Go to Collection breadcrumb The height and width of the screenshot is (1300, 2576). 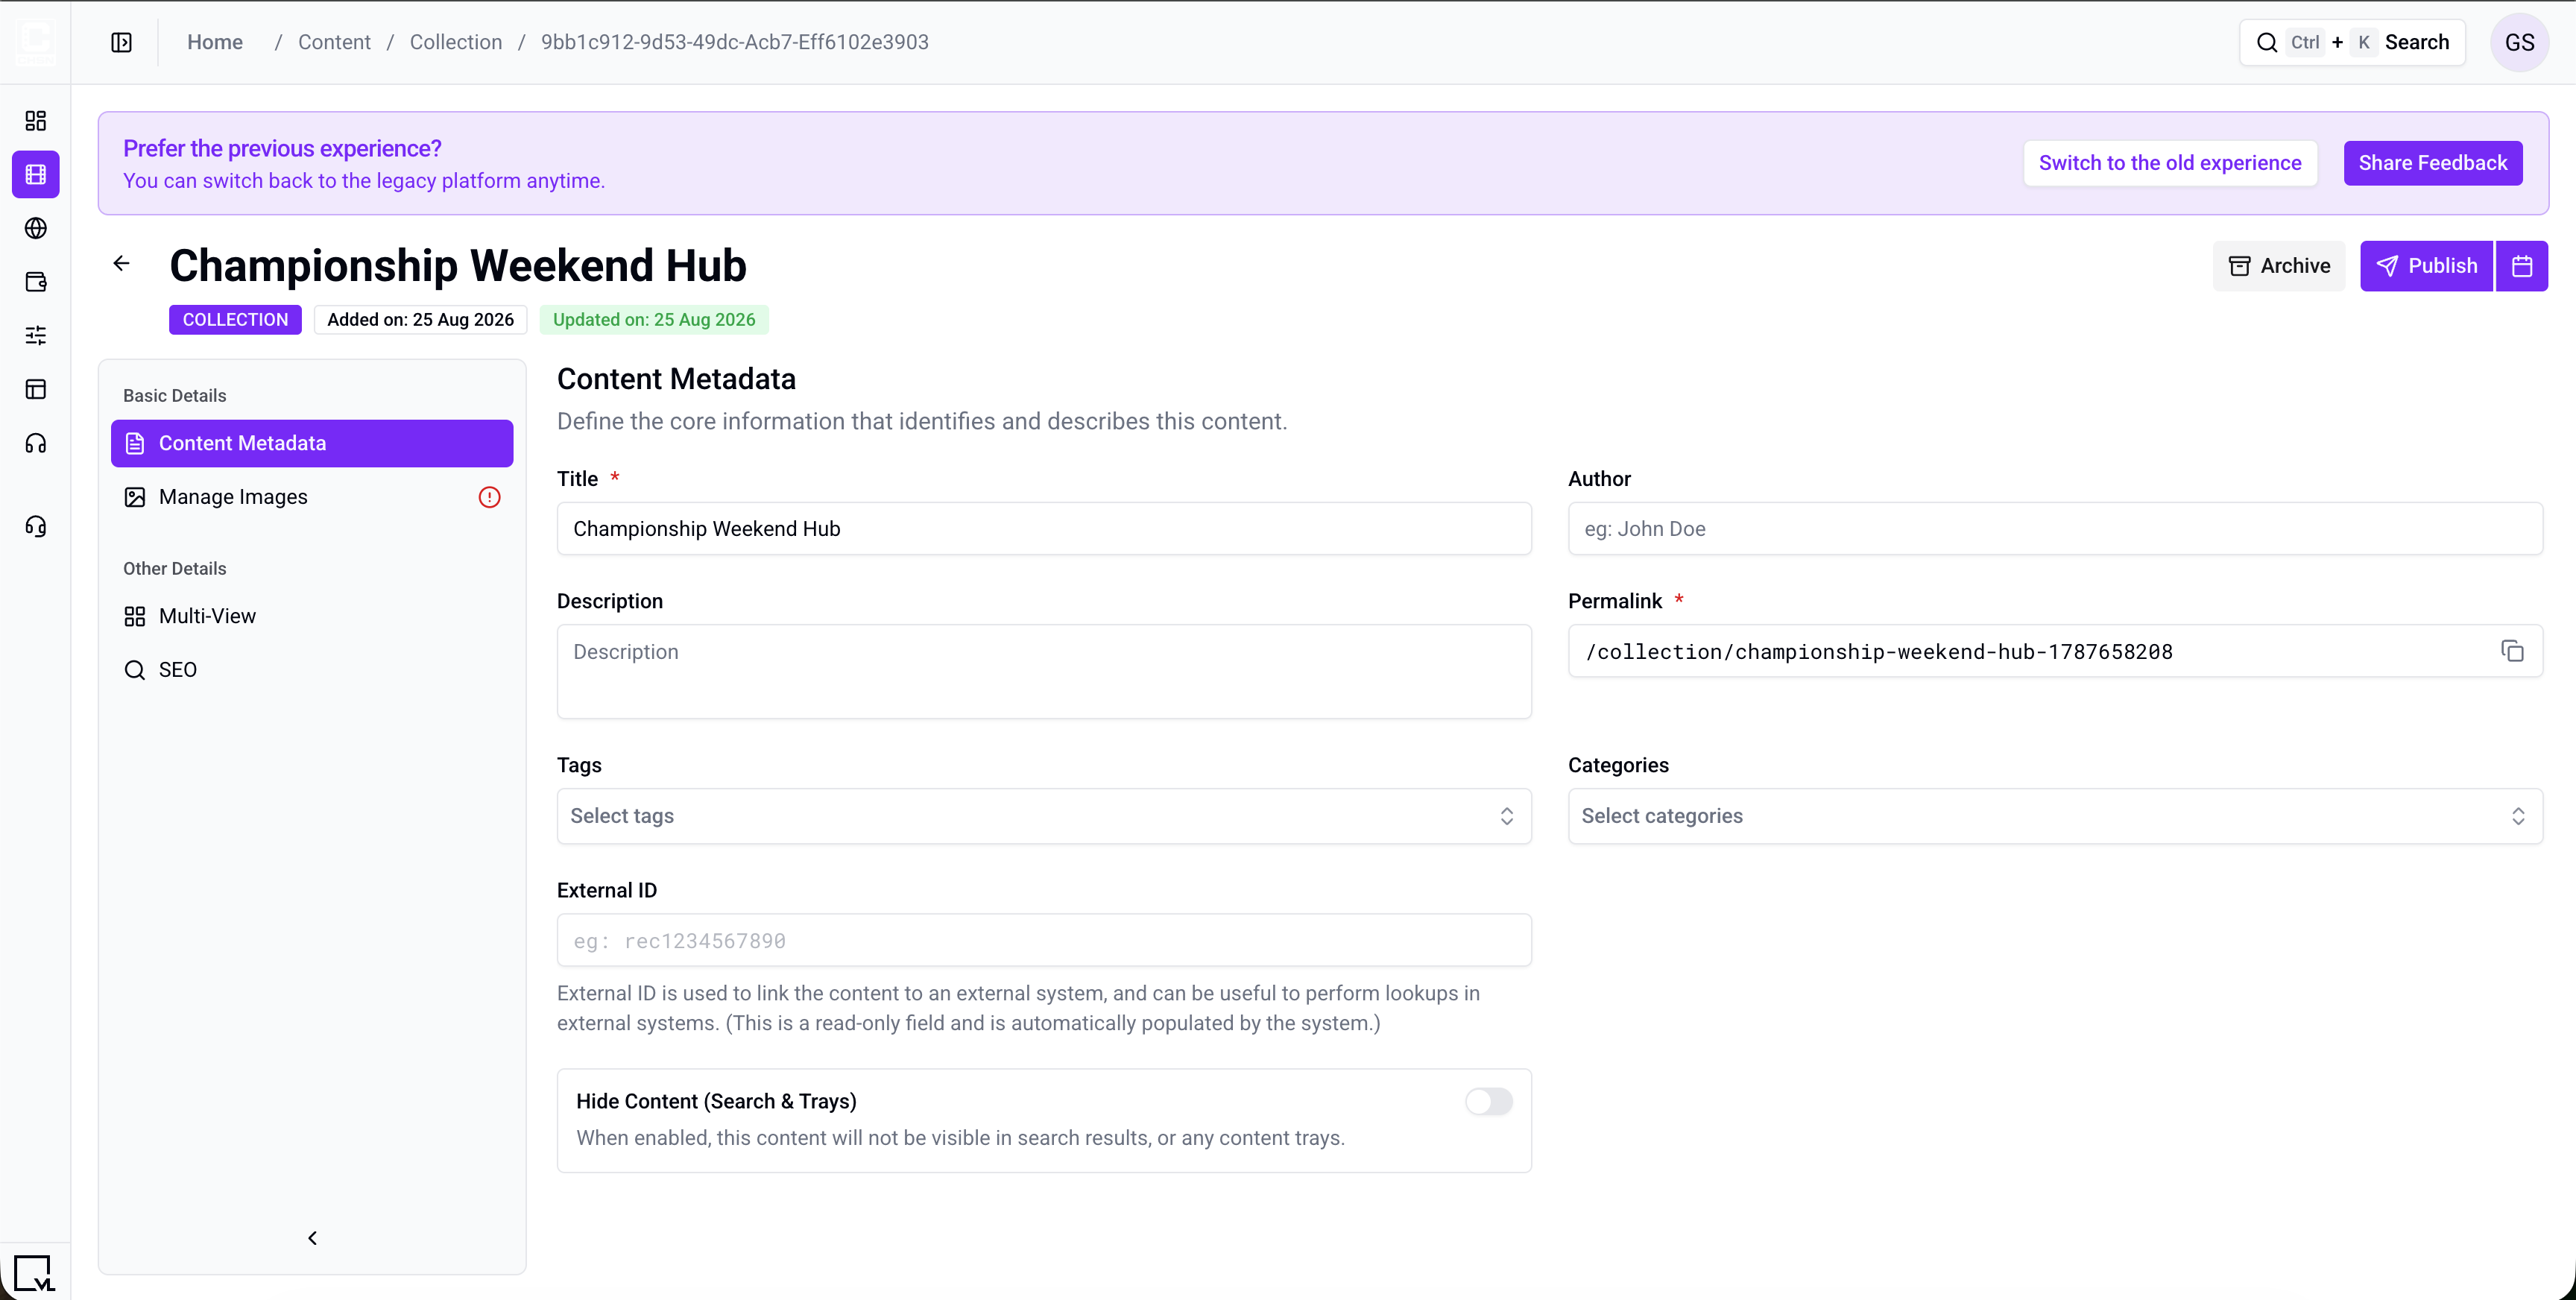(456, 42)
